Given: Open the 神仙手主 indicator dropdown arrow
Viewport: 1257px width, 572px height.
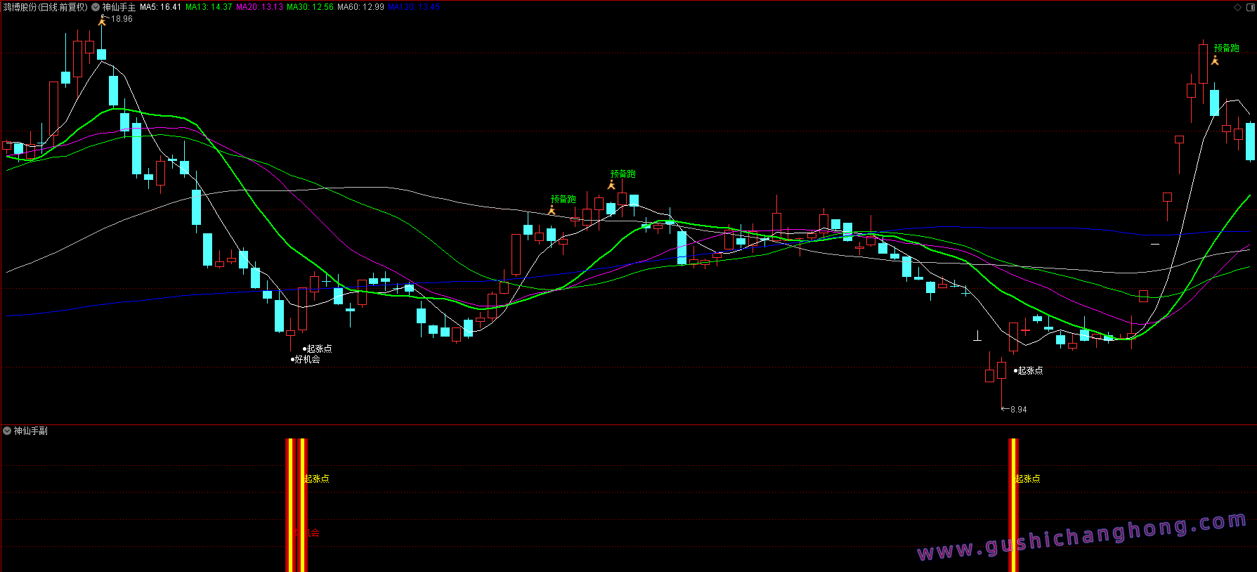Looking at the screenshot, I should coord(96,7).
